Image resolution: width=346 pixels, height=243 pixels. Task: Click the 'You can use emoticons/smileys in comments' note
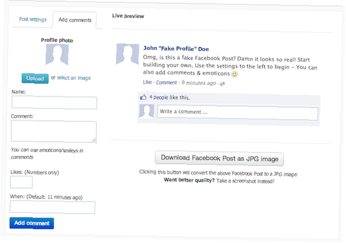47,153
